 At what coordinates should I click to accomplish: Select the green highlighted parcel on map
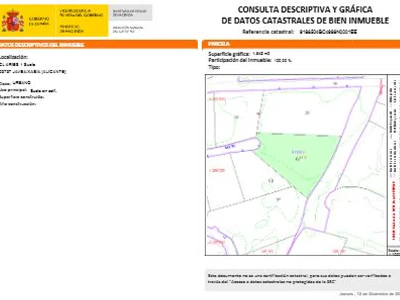297,158
